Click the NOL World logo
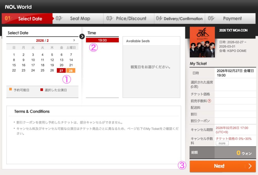This screenshot has width=258, height=175. click(18, 7)
